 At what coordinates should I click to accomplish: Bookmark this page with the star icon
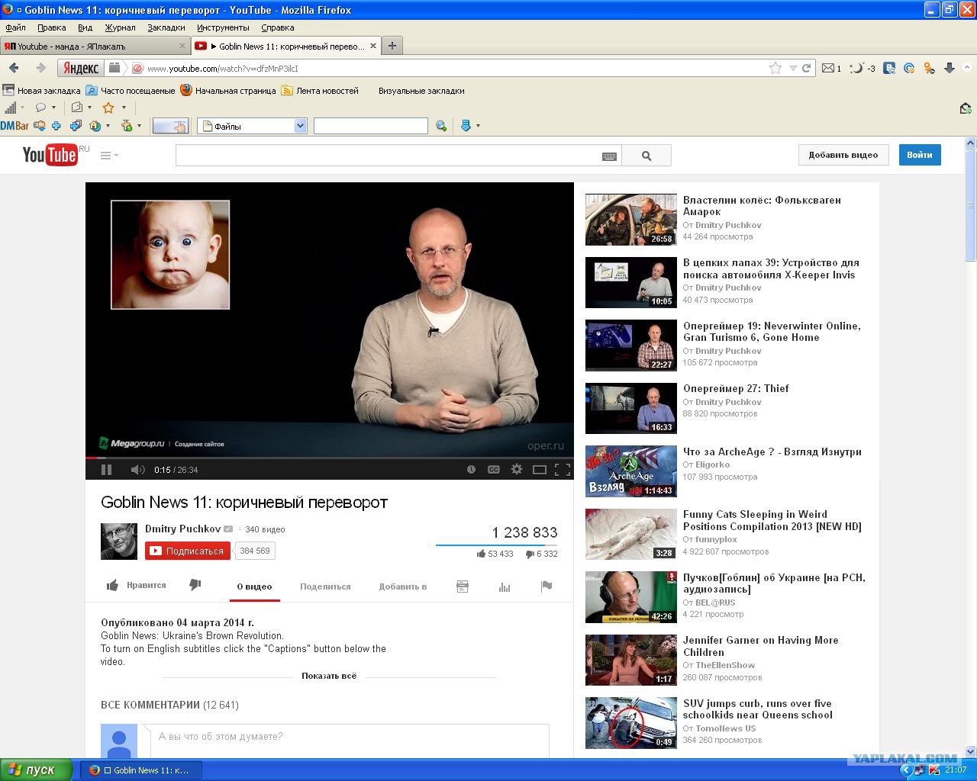tap(775, 69)
